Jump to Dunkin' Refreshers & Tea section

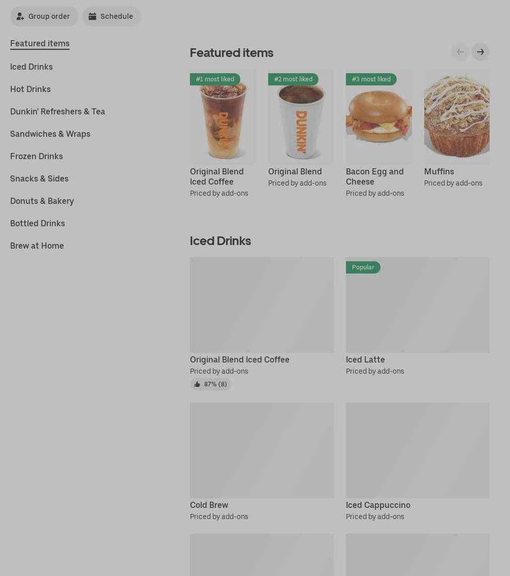click(x=57, y=112)
